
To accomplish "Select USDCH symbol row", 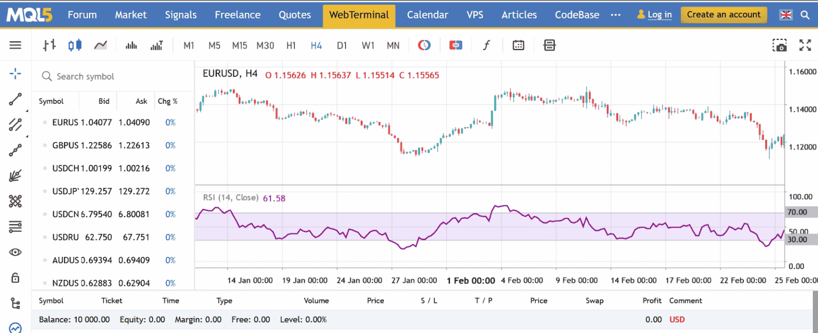I will (x=113, y=168).
